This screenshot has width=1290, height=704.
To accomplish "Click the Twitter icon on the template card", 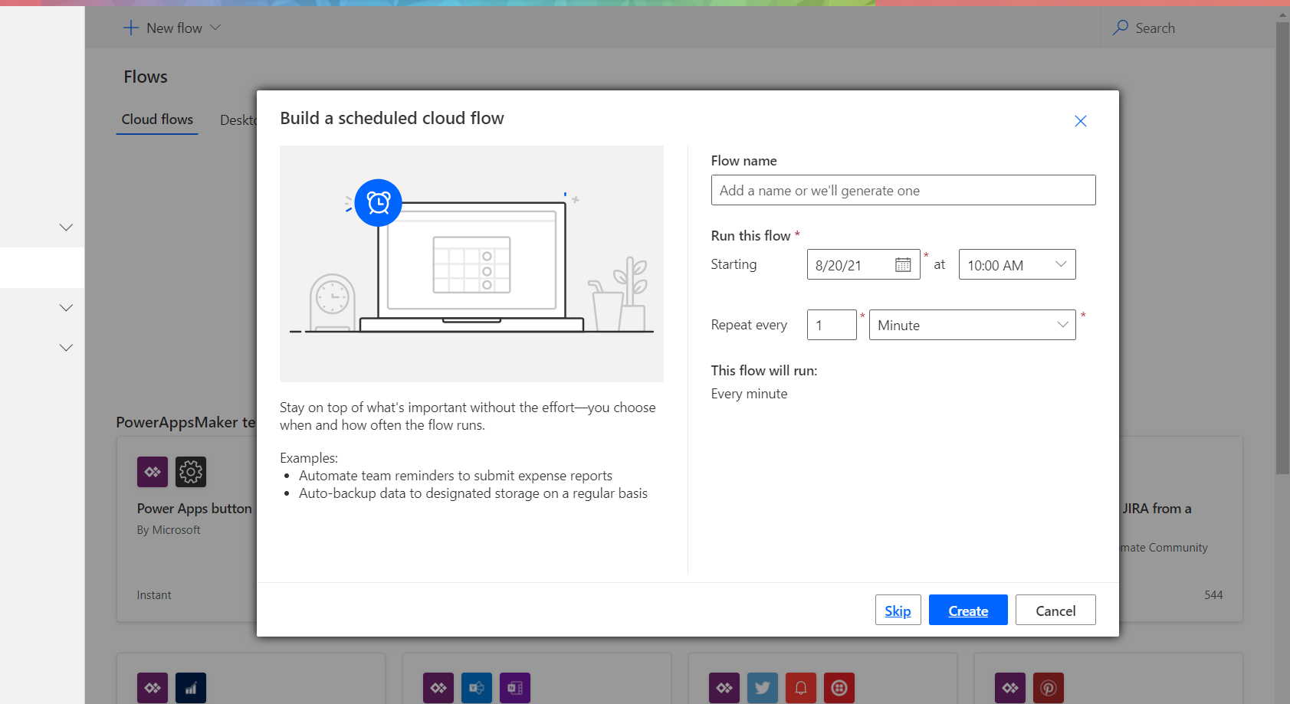I will pyautogui.click(x=763, y=688).
